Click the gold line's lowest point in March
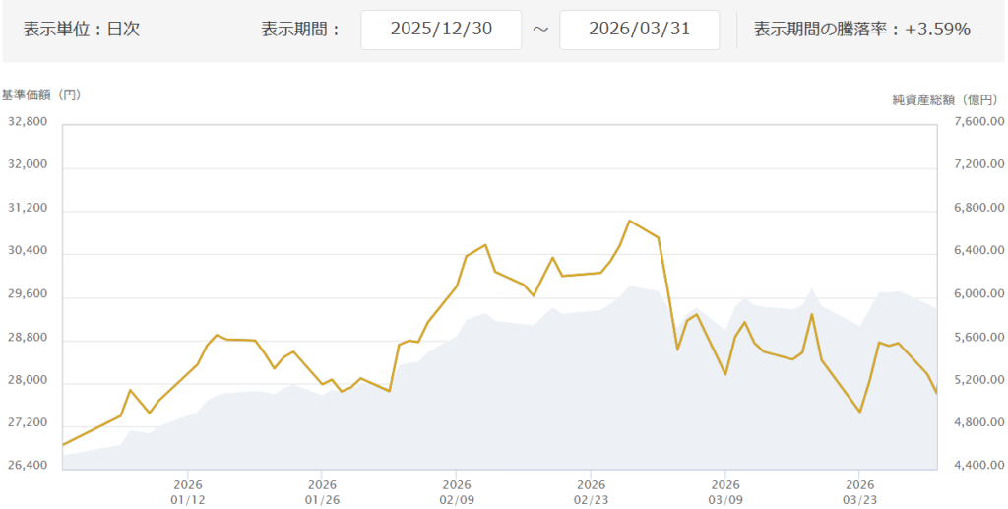The image size is (1008, 509). 860,412
